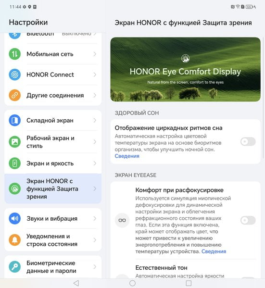Tap the blue Складной экран icon

(x=15, y=120)
